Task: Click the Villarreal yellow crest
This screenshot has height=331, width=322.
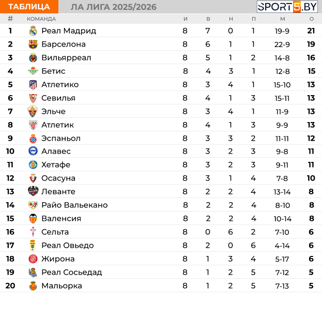Action: pyautogui.click(x=33, y=58)
